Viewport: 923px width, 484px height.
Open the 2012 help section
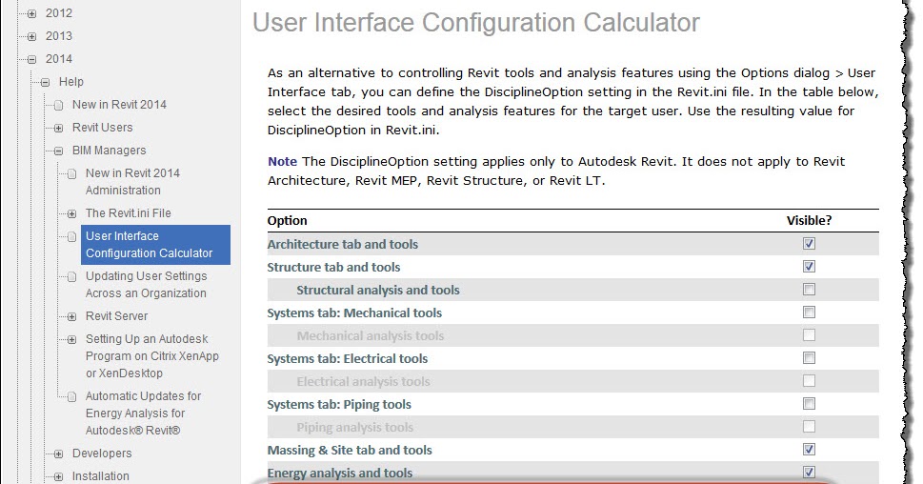click(x=59, y=13)
